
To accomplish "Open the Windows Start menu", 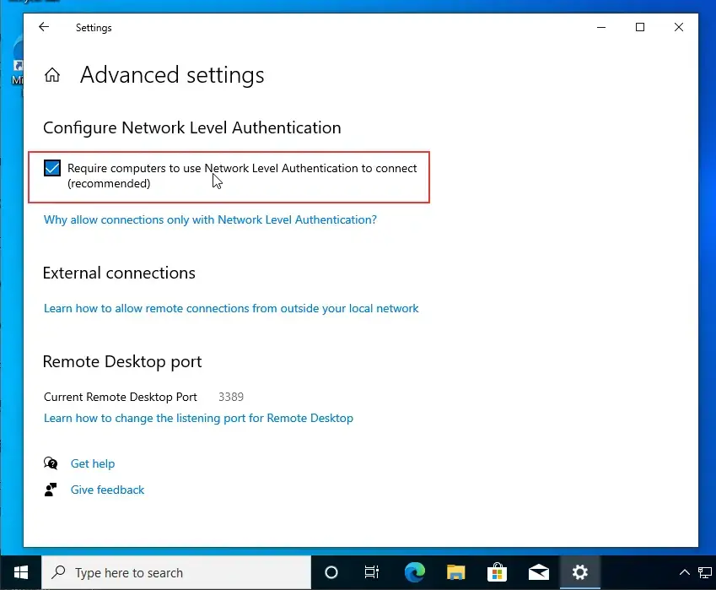I will coord(20,572).
